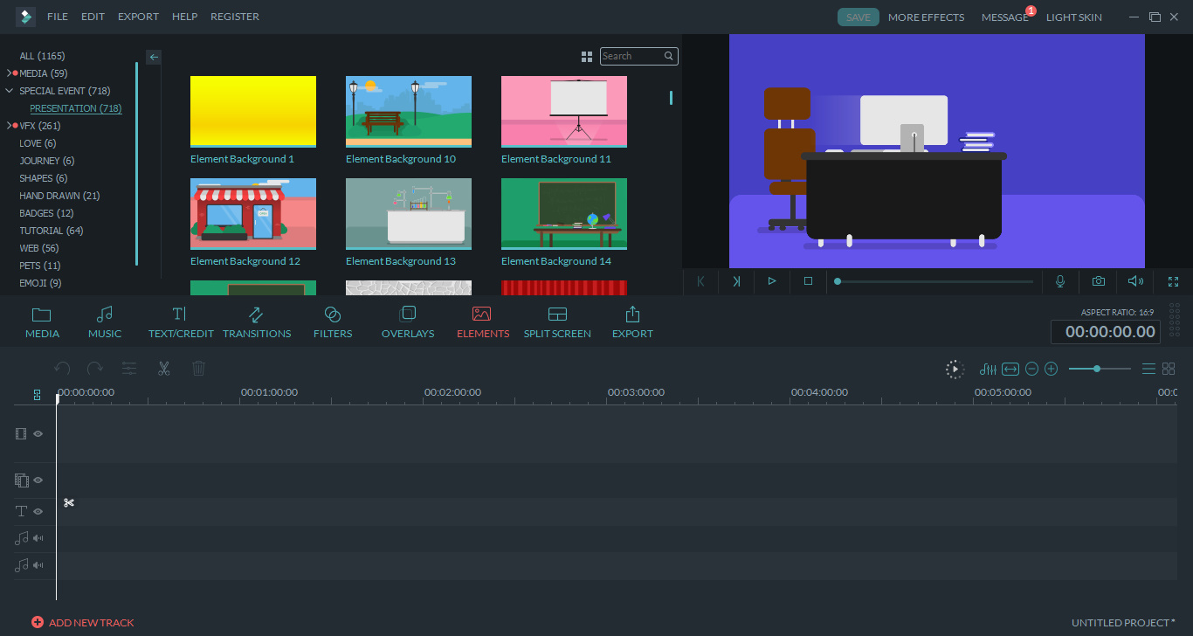
Task: Select the HAND DRAWN (21) category
Action: coord(59,196)
